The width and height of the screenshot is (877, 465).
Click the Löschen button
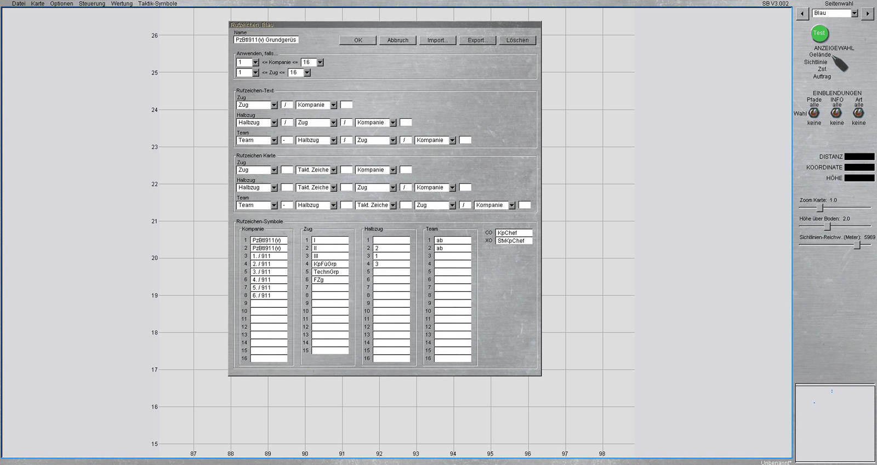coord(517,41)
